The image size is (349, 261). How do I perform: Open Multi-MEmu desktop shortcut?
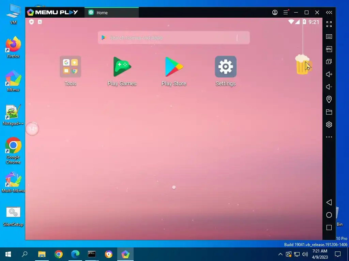(x=13, y=182)
